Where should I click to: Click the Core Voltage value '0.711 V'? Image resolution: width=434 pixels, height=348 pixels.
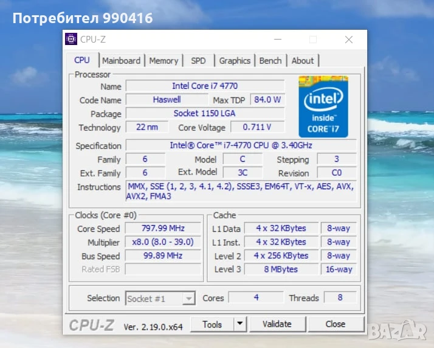click(x=257, y=127)
